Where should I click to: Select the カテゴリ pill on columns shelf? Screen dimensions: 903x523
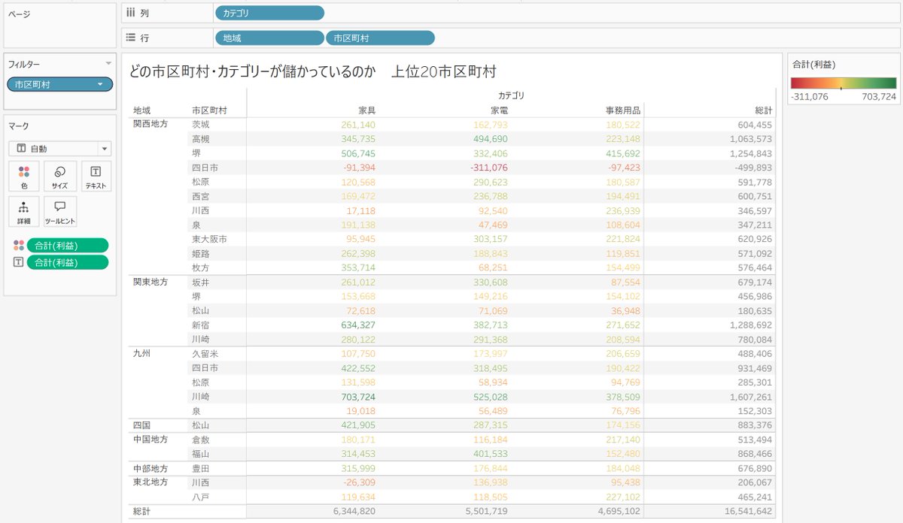click(x=269, y=13)
